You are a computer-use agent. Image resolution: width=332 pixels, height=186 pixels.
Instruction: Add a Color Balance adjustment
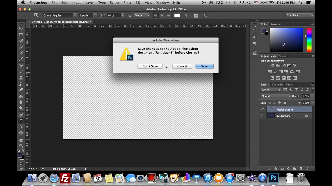click(x=275, y=72)
